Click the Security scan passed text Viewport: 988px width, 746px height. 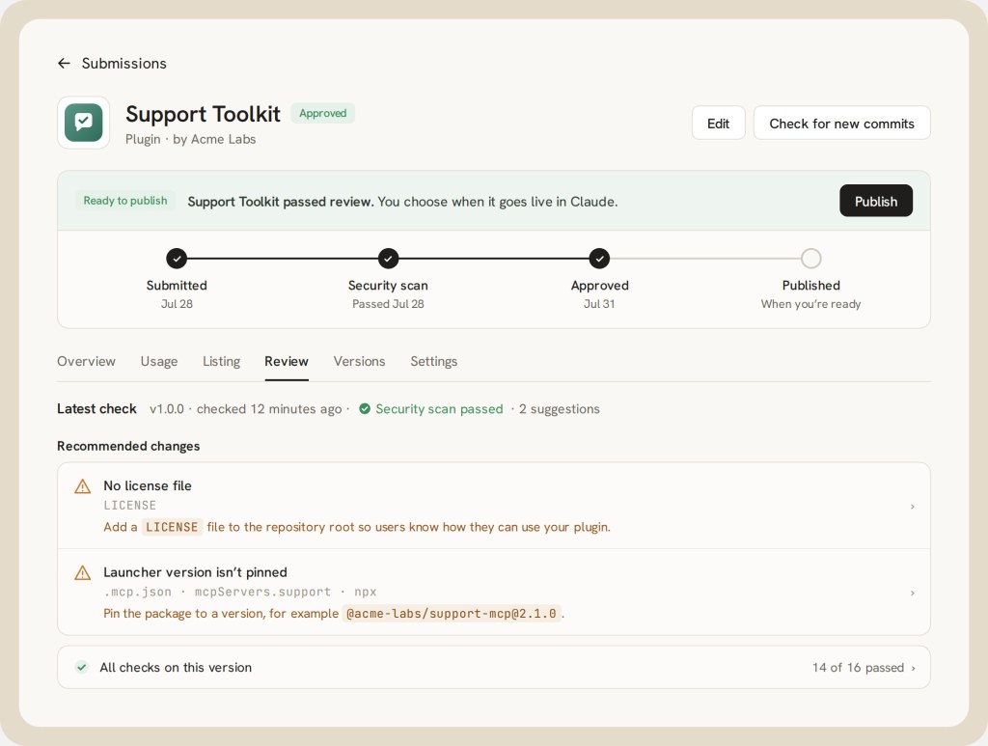pos(439,409)
